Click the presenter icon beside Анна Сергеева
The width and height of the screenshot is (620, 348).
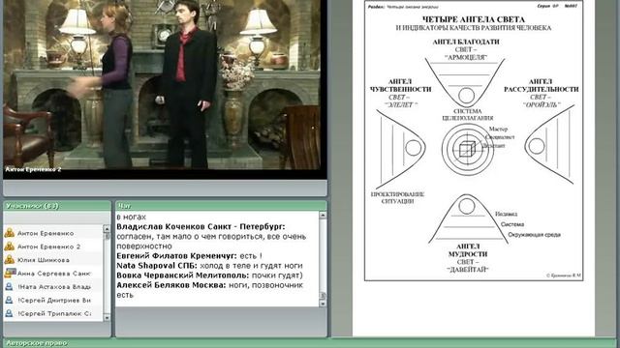coord(10,273)
